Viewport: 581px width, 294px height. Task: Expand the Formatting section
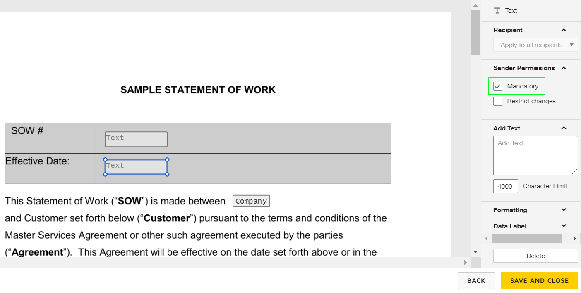point(564,210)
